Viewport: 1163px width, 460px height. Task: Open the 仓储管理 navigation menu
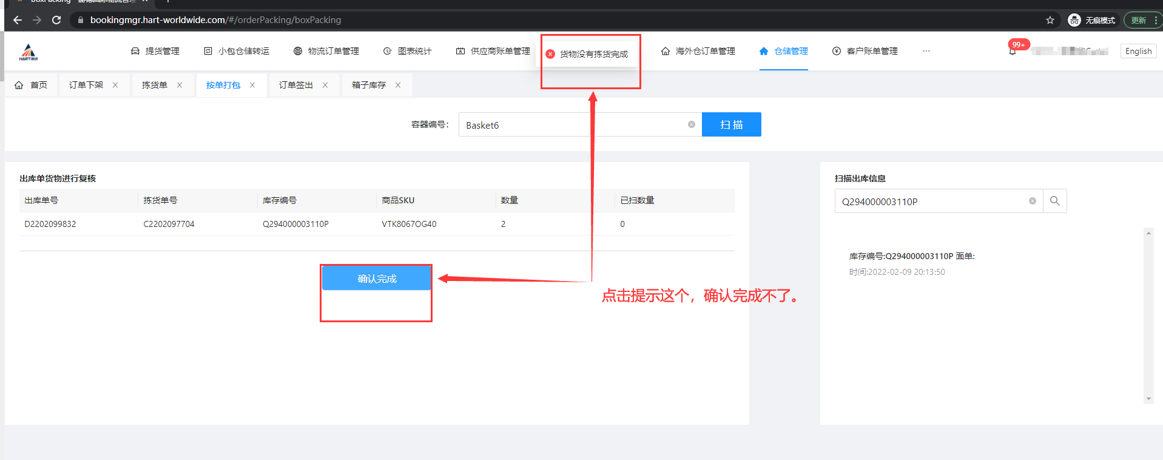(784, 51)
